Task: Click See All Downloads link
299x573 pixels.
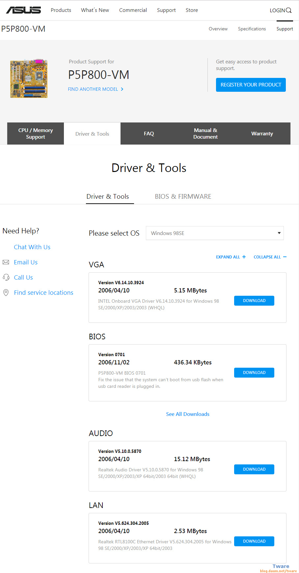Action: pos(188,414)
